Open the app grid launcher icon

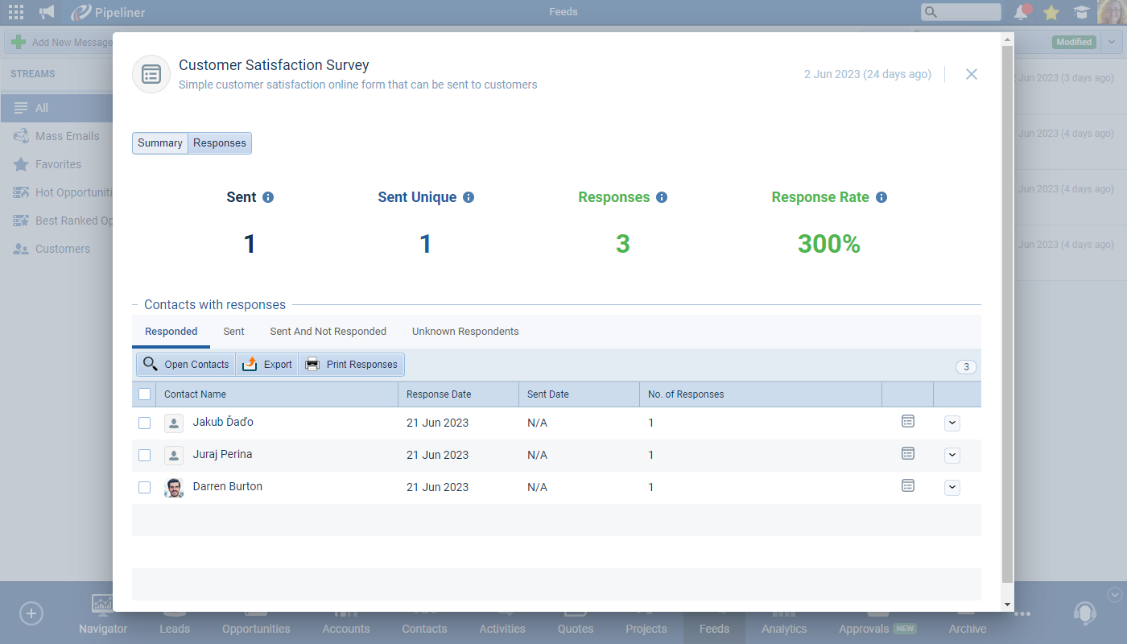pos(16,12)
